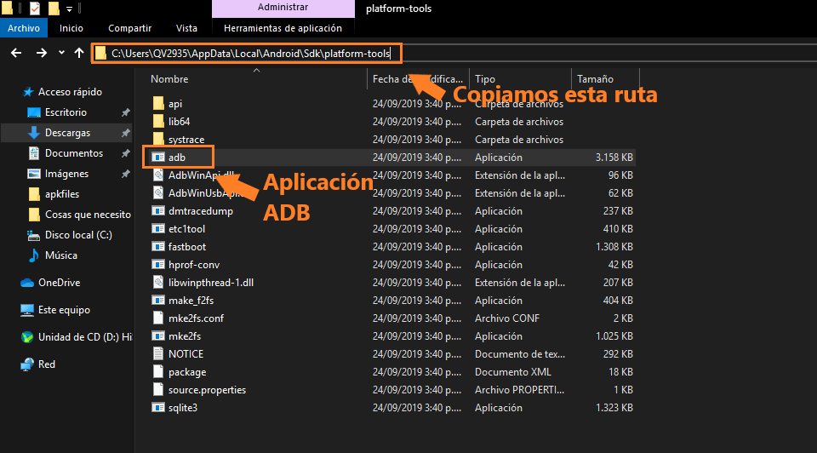This screenshot has width=817, height=453.
Task: Select the AdbWinApi.dll file icon
Action: tap(157, 175)
